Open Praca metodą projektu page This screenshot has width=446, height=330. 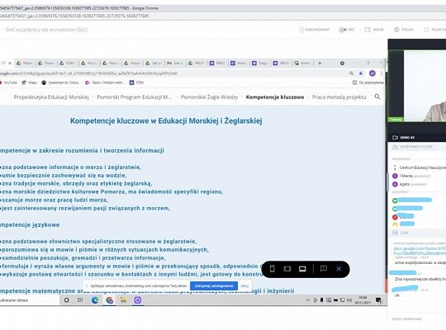click(339, 97)
